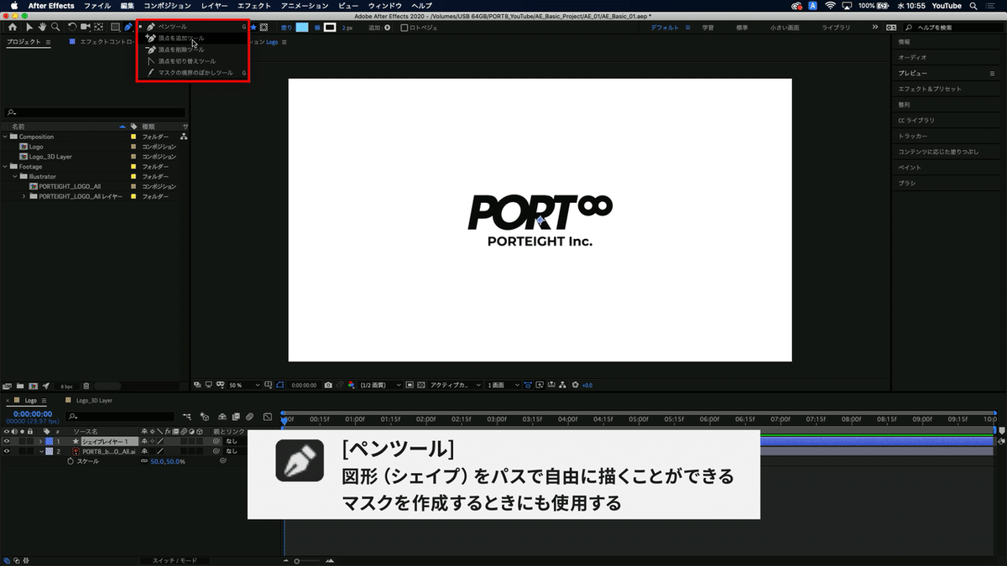This screenshot has height=566, width=1007.
Task: Open the (1/2 画質) resolution dropdown
Action: (x=381, y=385)
